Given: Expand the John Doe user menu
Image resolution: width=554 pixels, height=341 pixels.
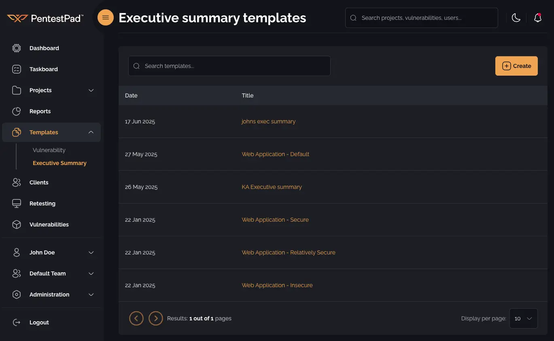Looking at the screenshot, I should (91, 252).
